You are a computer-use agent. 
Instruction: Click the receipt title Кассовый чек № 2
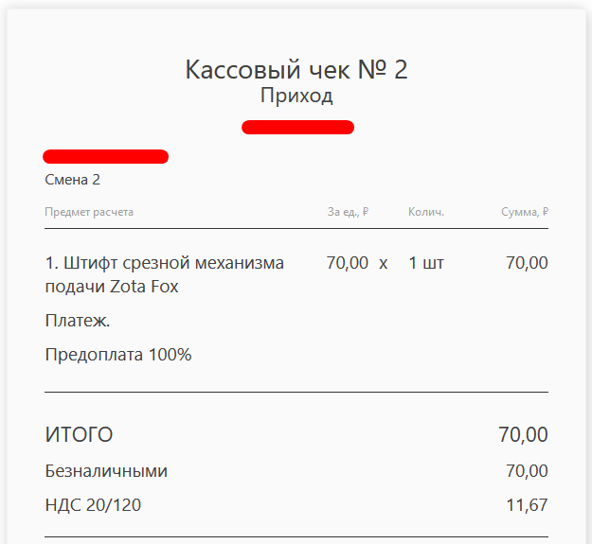296,70
